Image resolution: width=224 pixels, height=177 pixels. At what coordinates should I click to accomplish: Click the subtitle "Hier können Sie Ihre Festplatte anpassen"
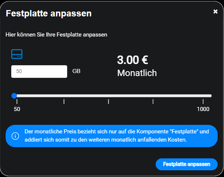56,35
